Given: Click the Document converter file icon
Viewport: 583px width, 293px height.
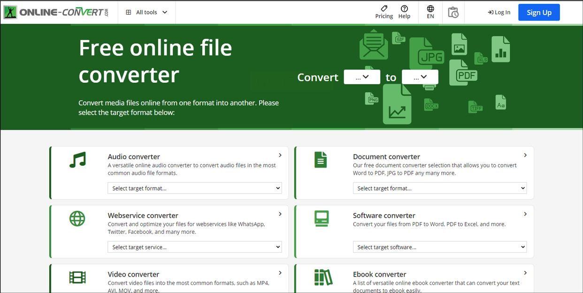Looking at the screenshot, I should 321,160.
